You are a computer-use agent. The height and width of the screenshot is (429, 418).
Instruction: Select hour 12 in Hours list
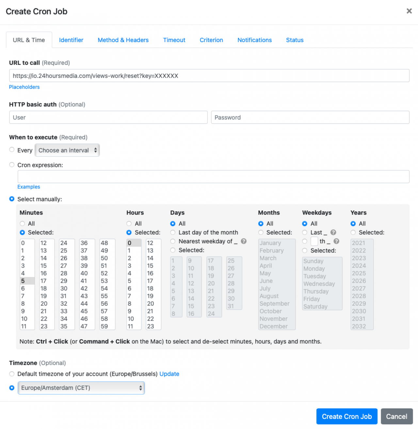[153, 243]
